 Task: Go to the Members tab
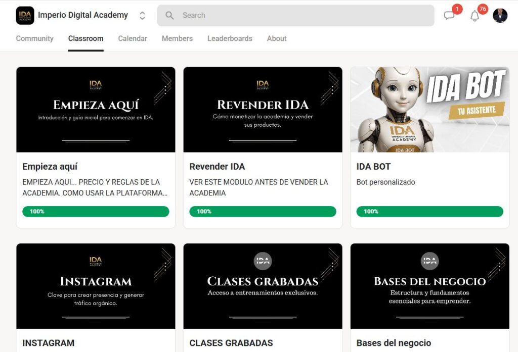177,38
